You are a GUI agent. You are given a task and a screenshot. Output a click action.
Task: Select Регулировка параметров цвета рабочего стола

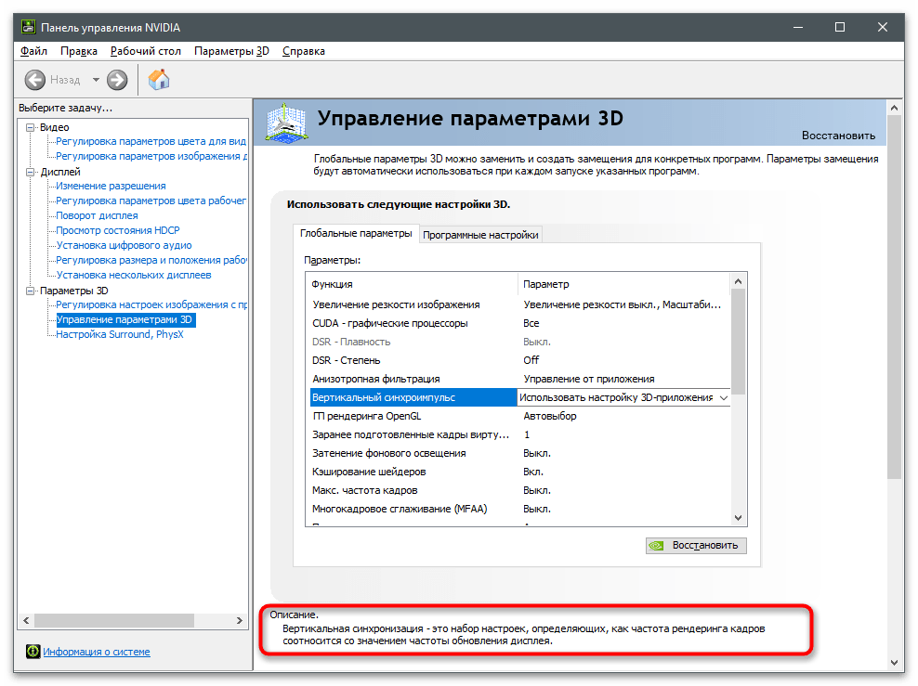(x=151, y=201)
